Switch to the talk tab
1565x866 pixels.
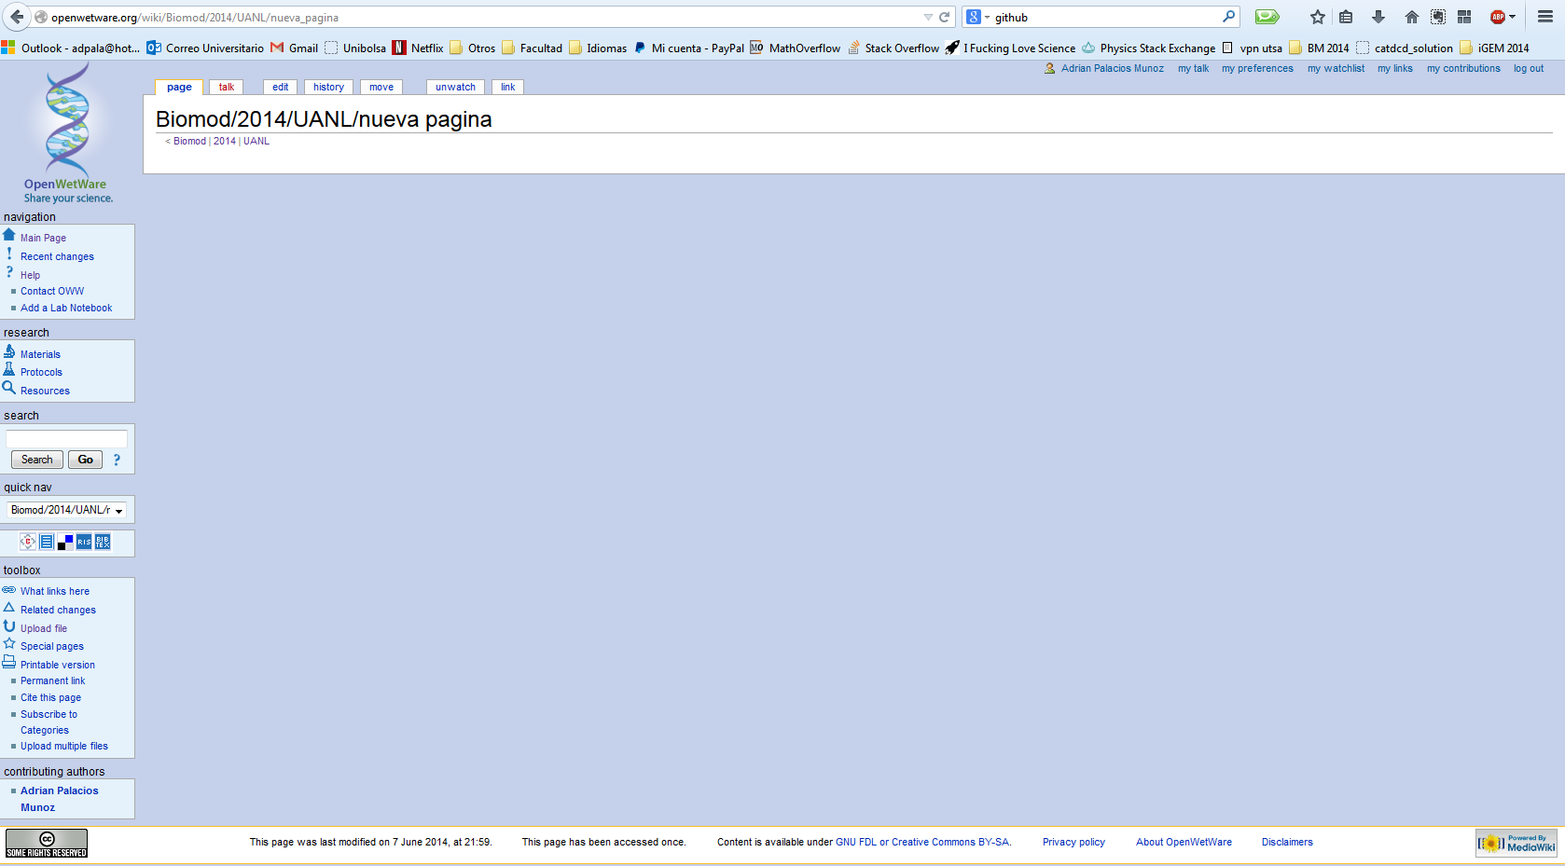pos(226,87)
